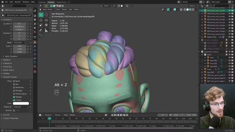Select the Transform tool
Screen dimensions: 235x132
(x=46, y=25)
